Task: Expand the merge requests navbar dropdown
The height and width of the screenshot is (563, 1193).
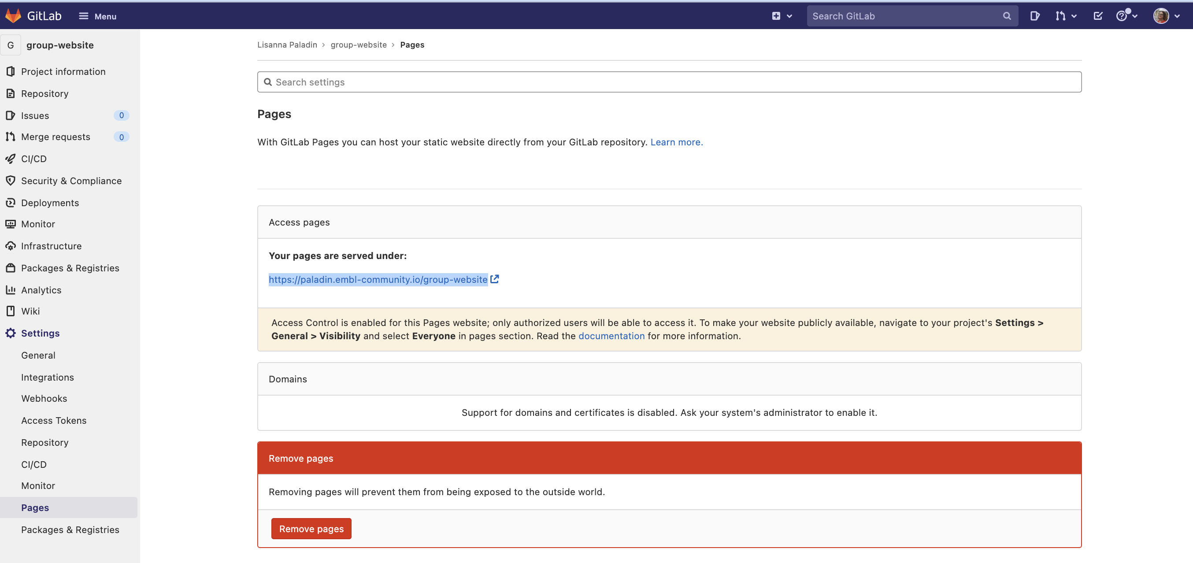Action: [x=1066, y=16]
